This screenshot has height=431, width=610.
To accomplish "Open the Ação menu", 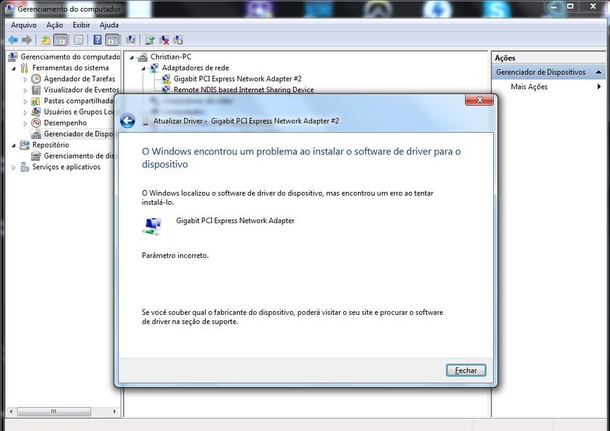I will [x=54, y=25].
